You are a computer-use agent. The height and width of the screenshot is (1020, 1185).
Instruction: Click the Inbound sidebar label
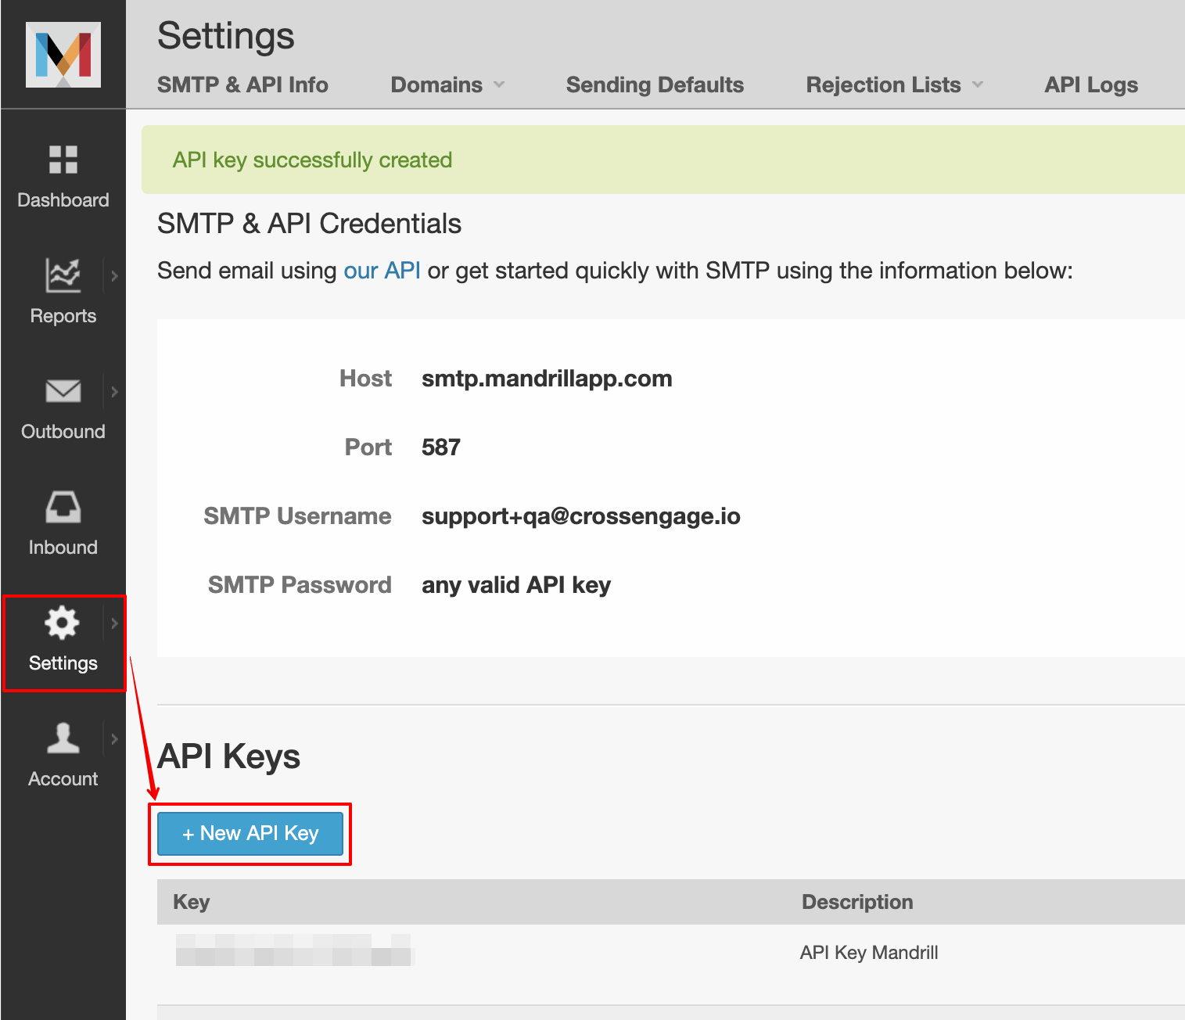pos(63,548)
